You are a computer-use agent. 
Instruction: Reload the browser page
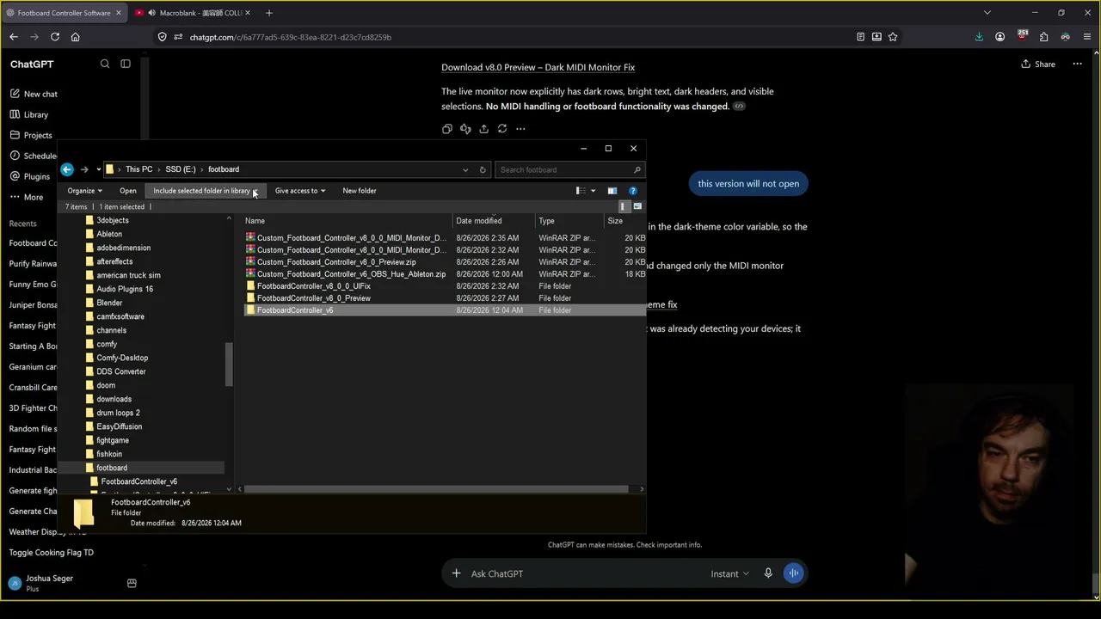[x=55, y=37]
